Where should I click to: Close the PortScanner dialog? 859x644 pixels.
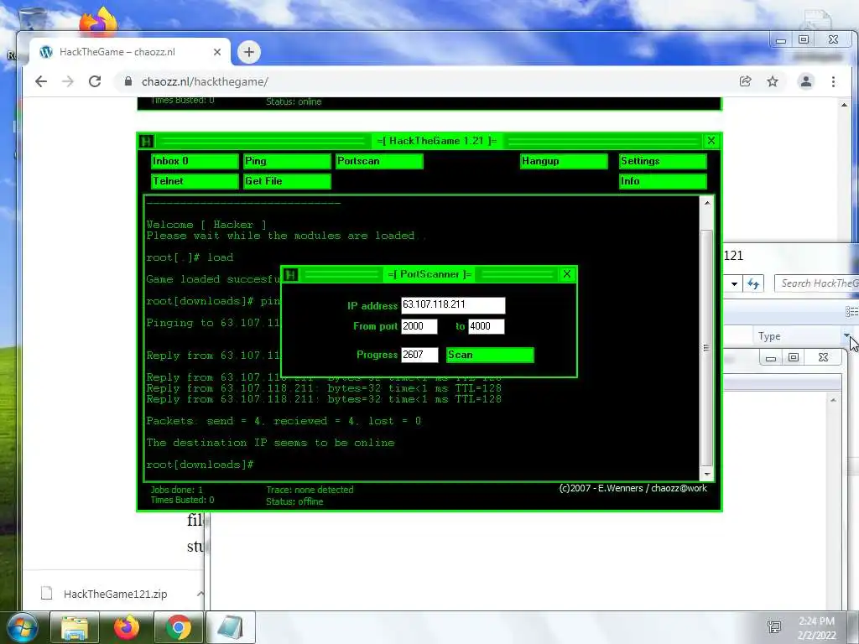[567, 274]
